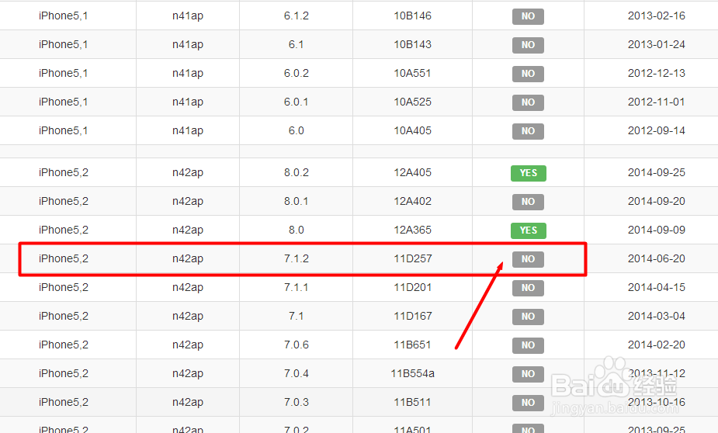Select build number 12A402
The height and width of the screenshot is (433, 718).
(413, 201)
